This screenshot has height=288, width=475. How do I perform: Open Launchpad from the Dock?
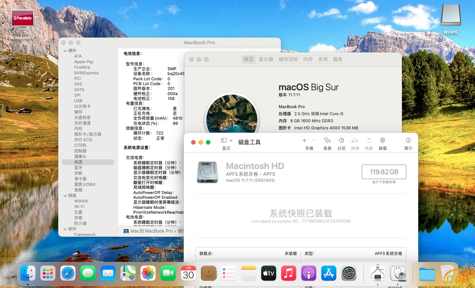coord(48,274)
